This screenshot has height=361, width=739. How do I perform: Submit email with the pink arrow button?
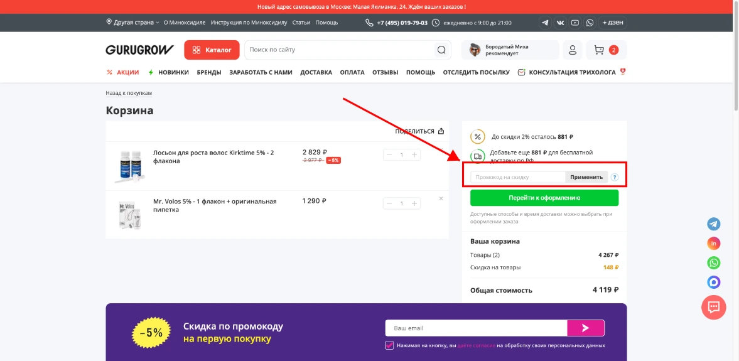(x=585, y=328)
